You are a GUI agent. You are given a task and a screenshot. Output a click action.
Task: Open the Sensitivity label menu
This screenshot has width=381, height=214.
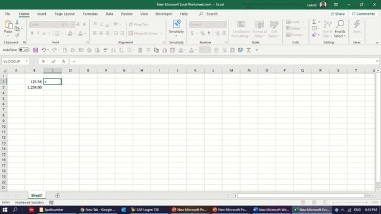point(176,29)
